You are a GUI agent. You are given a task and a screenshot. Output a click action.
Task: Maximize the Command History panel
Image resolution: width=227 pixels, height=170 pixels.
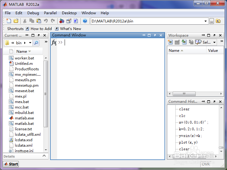click(x=208, y=102)
